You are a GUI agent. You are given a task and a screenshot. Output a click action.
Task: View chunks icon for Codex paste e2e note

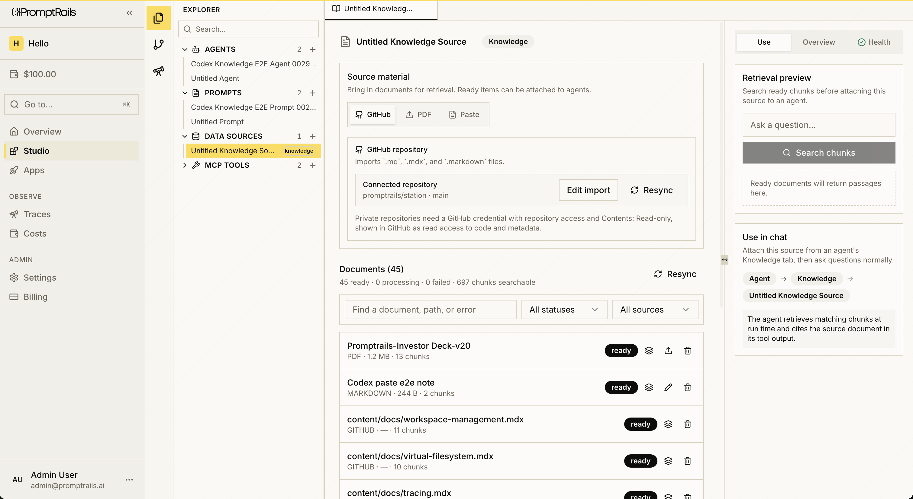pyautogui.click(x=649, y=387)
